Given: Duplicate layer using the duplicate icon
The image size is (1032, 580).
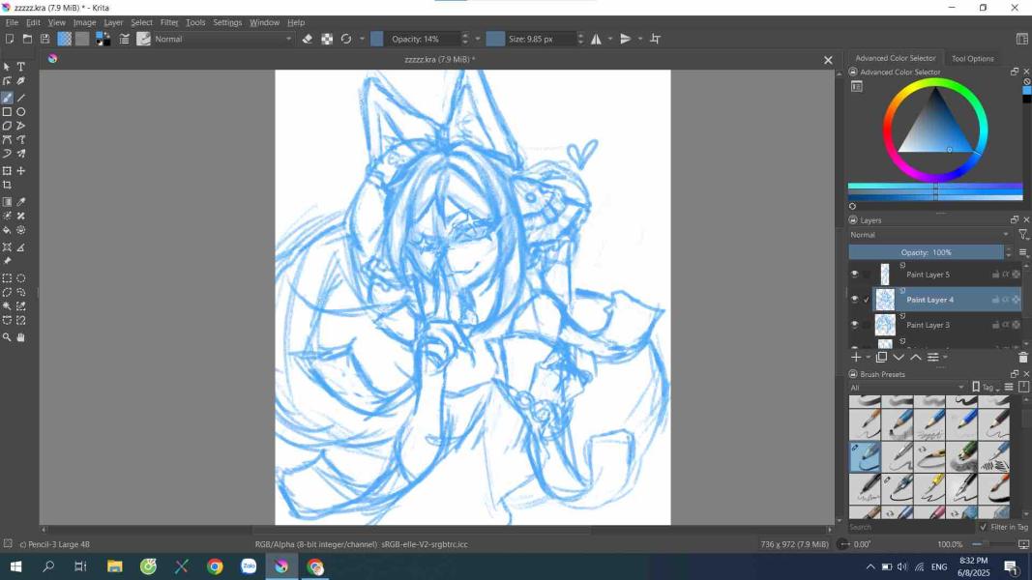Looking at the screenshot, I should click(881, 357).
